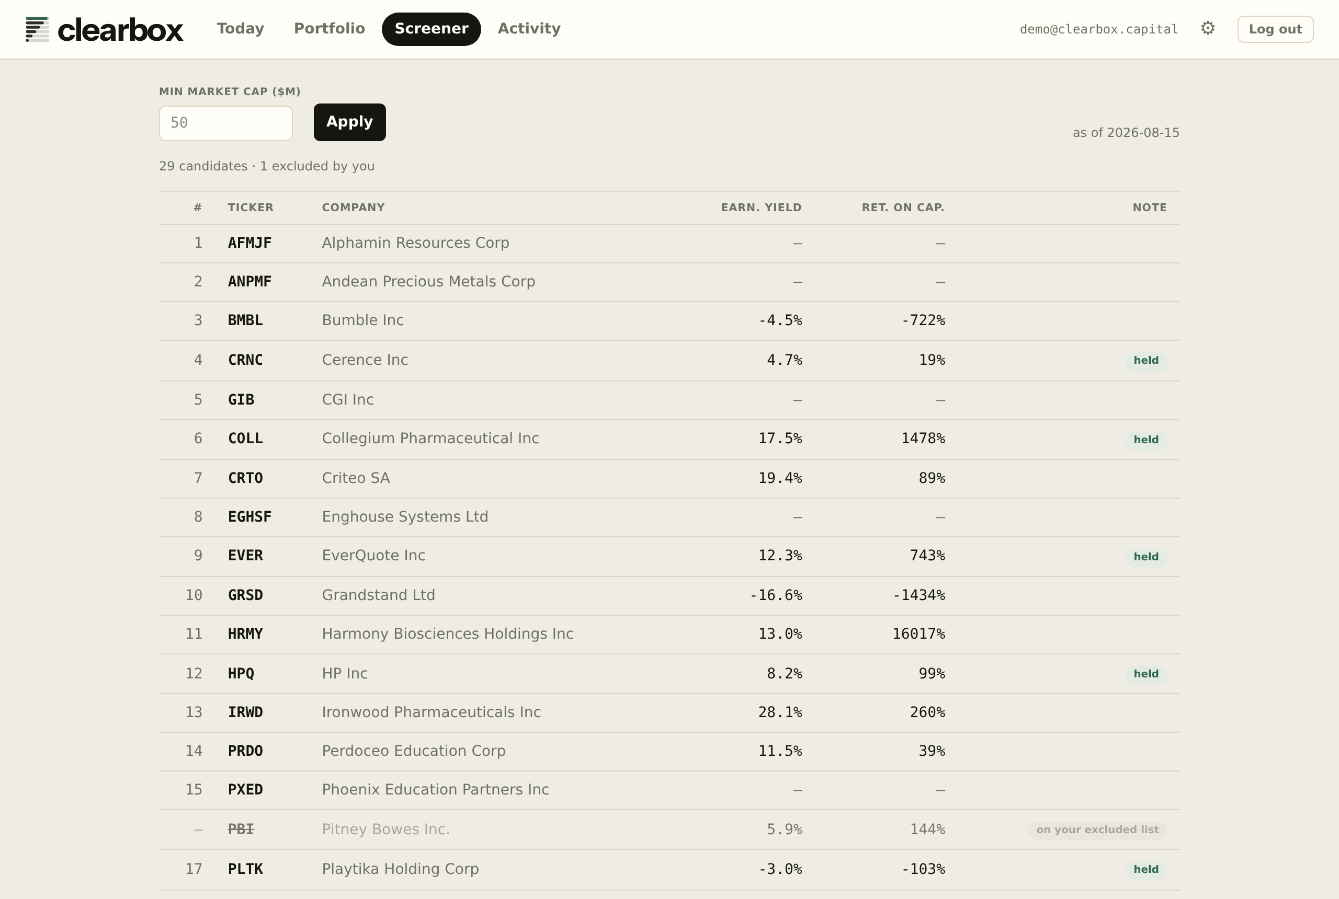The width and height of the screenshot is (1339, 899).
Task: Select the AFMJF ticker
Action: [249, 243]
